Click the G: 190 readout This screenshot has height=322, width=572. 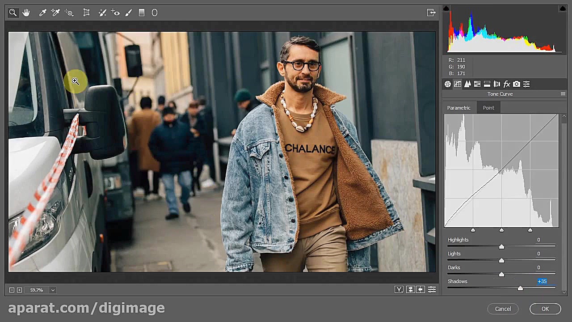click(457, 67)
